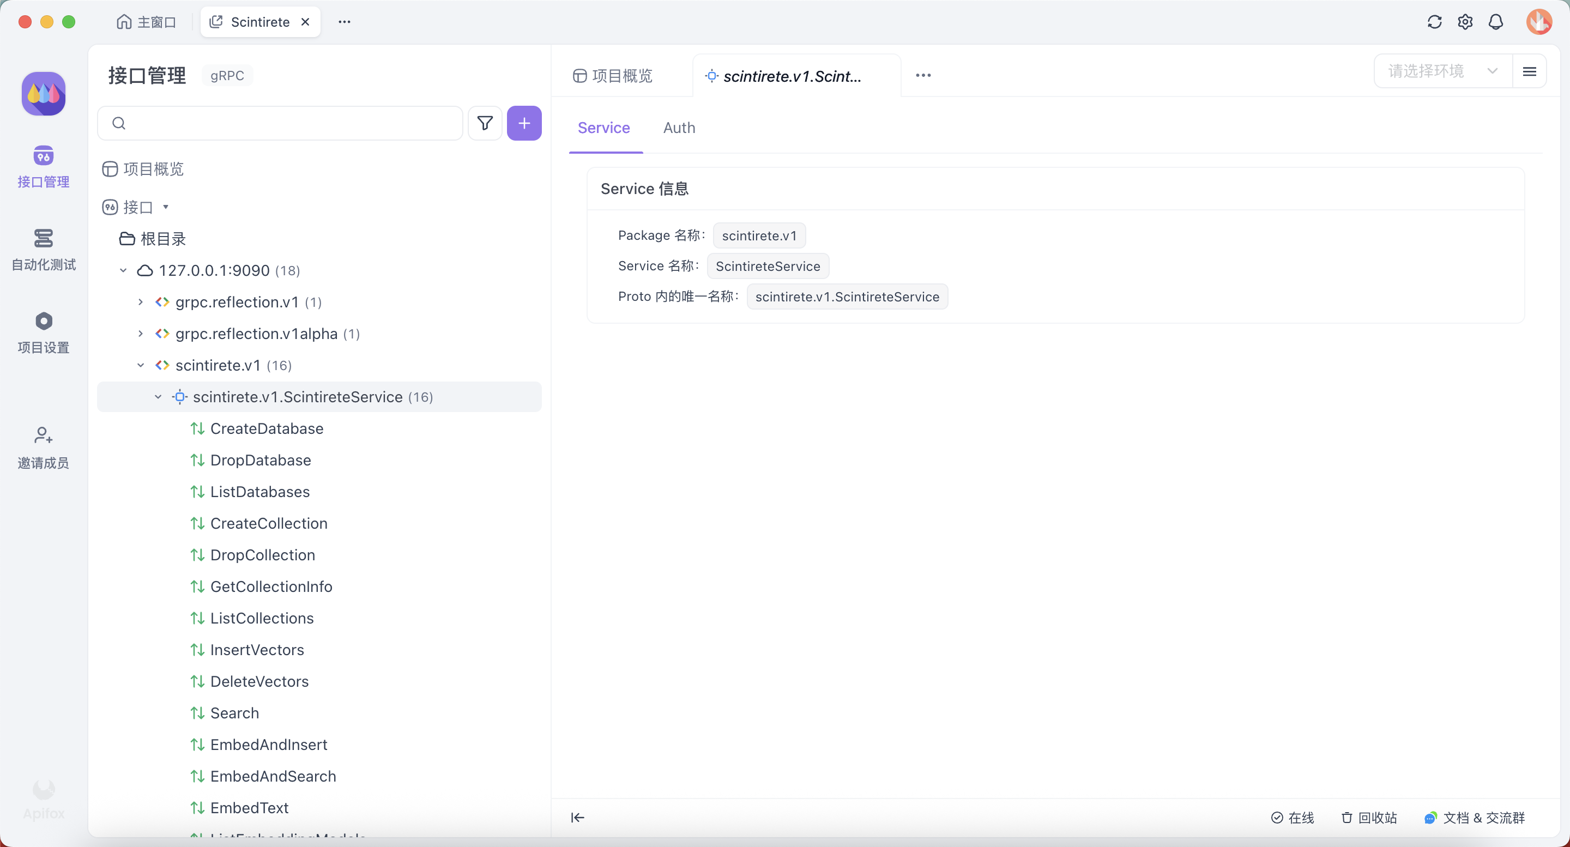
Task: Open EmbedText method
Action: point(249,808)
